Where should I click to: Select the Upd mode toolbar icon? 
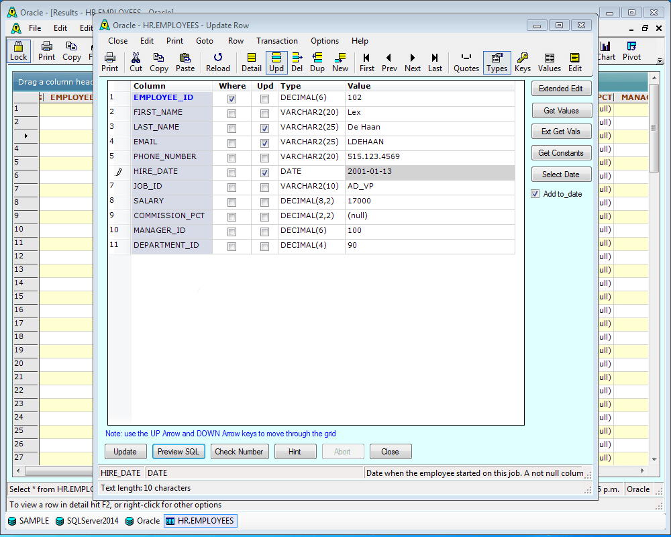[x=276, y=62]
